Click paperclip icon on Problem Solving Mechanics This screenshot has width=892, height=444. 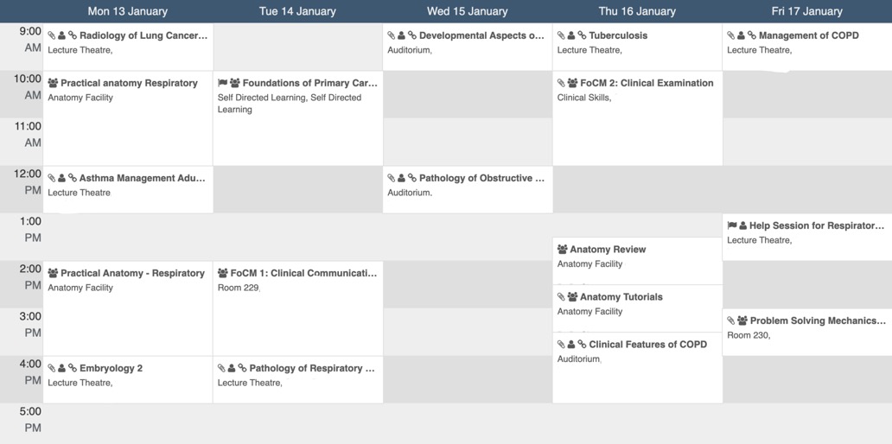[731, 320]
